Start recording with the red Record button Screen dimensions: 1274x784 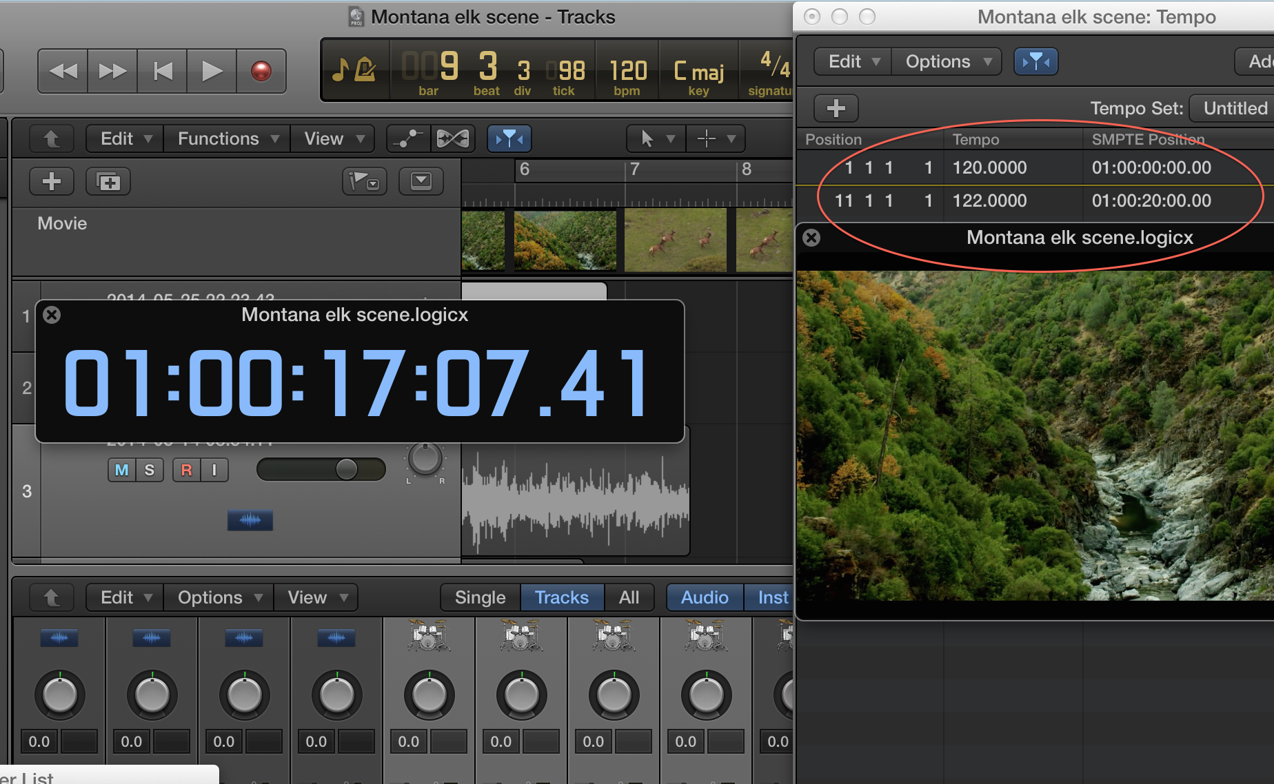pos(261,71)
